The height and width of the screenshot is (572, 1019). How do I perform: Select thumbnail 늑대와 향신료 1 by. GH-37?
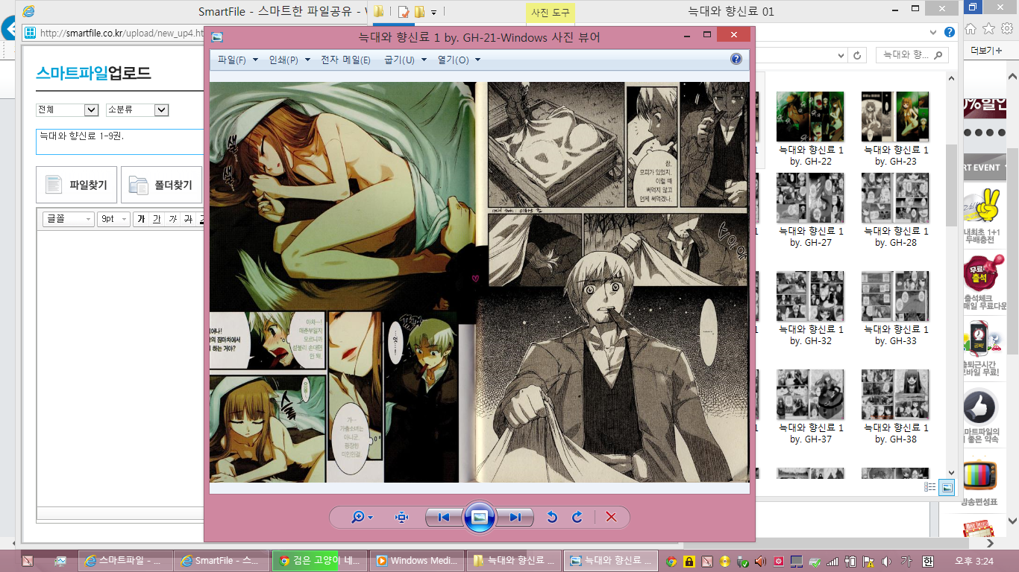pos(810,407)
